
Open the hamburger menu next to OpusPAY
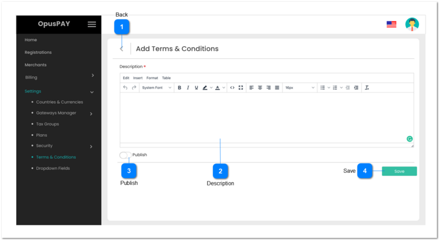pos(92,24)
